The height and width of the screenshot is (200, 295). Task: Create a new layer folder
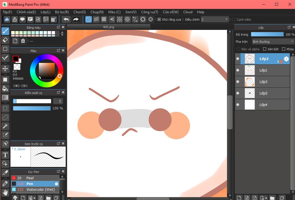click(272, 198)
